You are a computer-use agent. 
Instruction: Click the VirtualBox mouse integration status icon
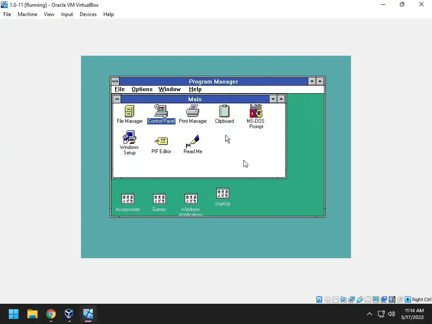point(400,300)
